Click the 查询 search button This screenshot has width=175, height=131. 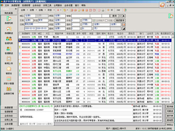(114, 16)
